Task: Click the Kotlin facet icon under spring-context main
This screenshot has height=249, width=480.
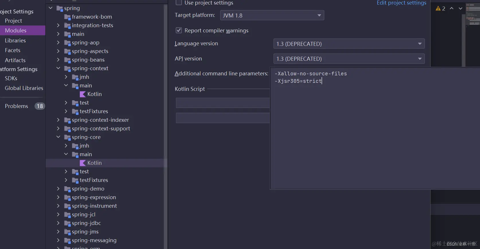Action: click(x=83, y=94)
